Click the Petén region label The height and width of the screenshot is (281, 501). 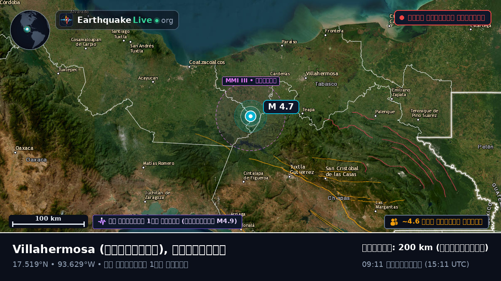click(x=486, y=147)
